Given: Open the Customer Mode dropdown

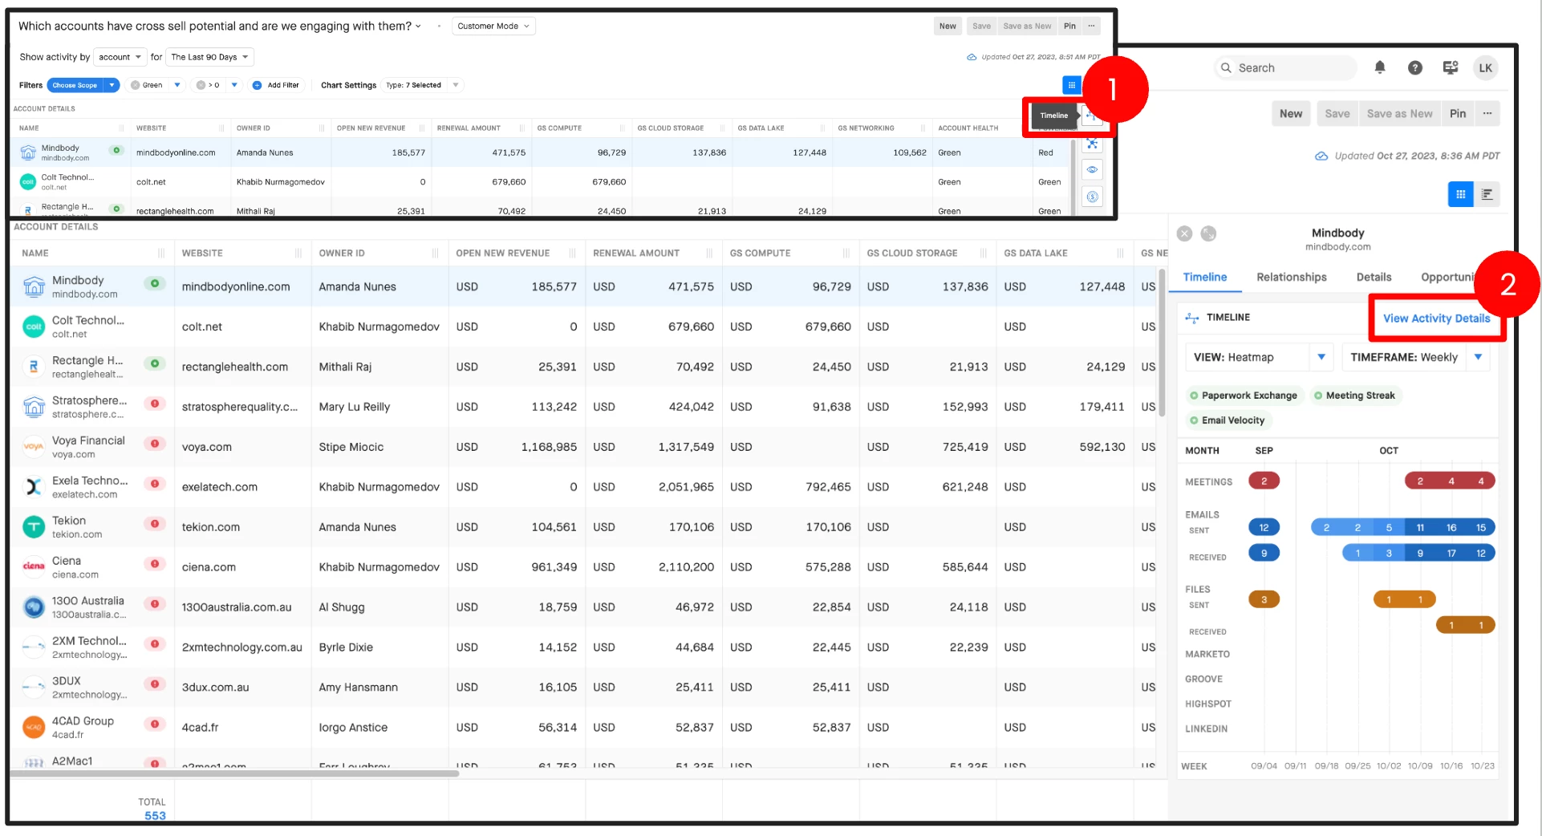Looking at the screenshot, I should point(493,26).
